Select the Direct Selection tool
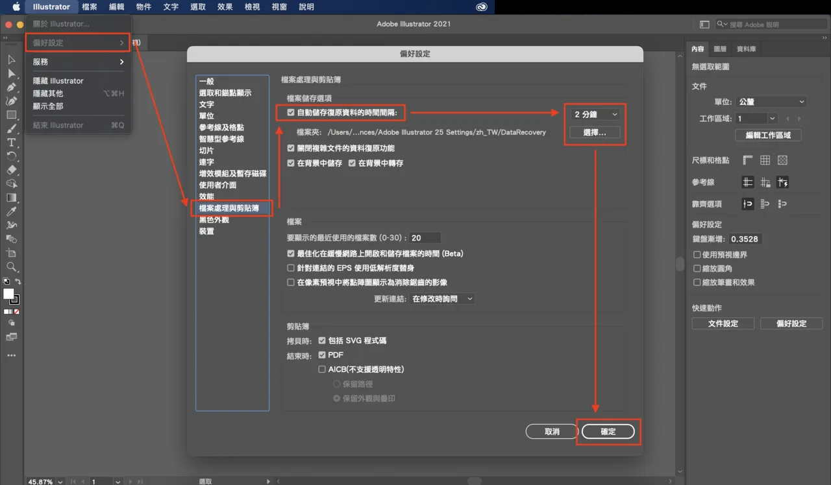831x485 pixels. [x=11, y=73]
